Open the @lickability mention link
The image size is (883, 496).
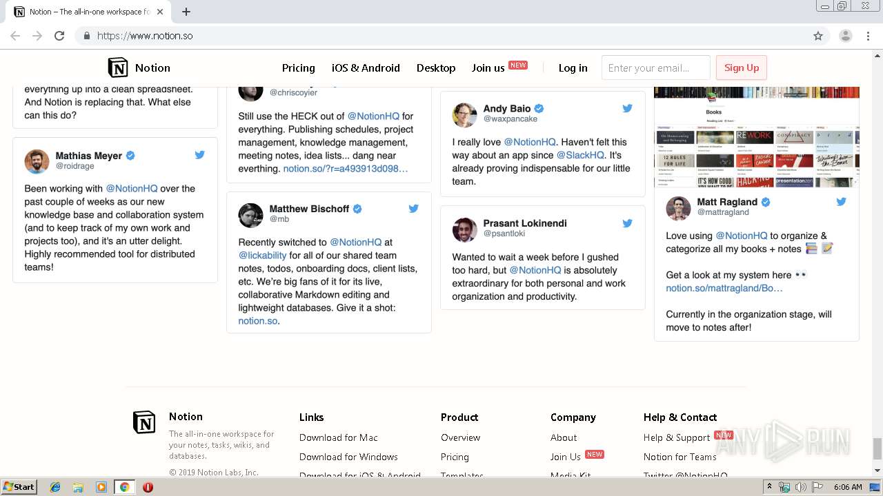pyautogui.click(x=262, y=256)
